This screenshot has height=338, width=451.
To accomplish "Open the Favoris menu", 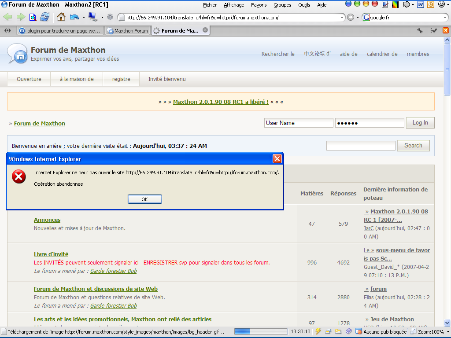I will click(x=259, y=5).
